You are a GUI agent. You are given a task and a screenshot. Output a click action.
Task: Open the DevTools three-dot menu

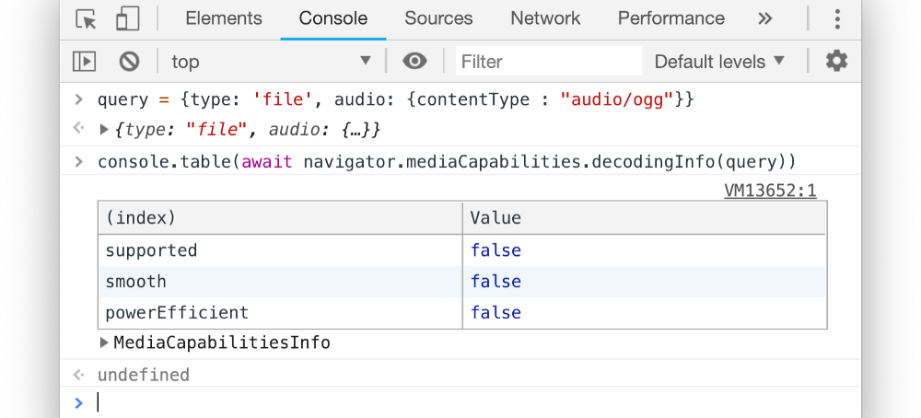(836, 19)
